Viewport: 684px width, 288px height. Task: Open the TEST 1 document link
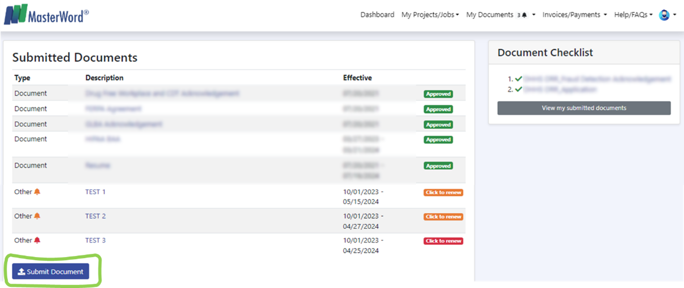[95, 192]
